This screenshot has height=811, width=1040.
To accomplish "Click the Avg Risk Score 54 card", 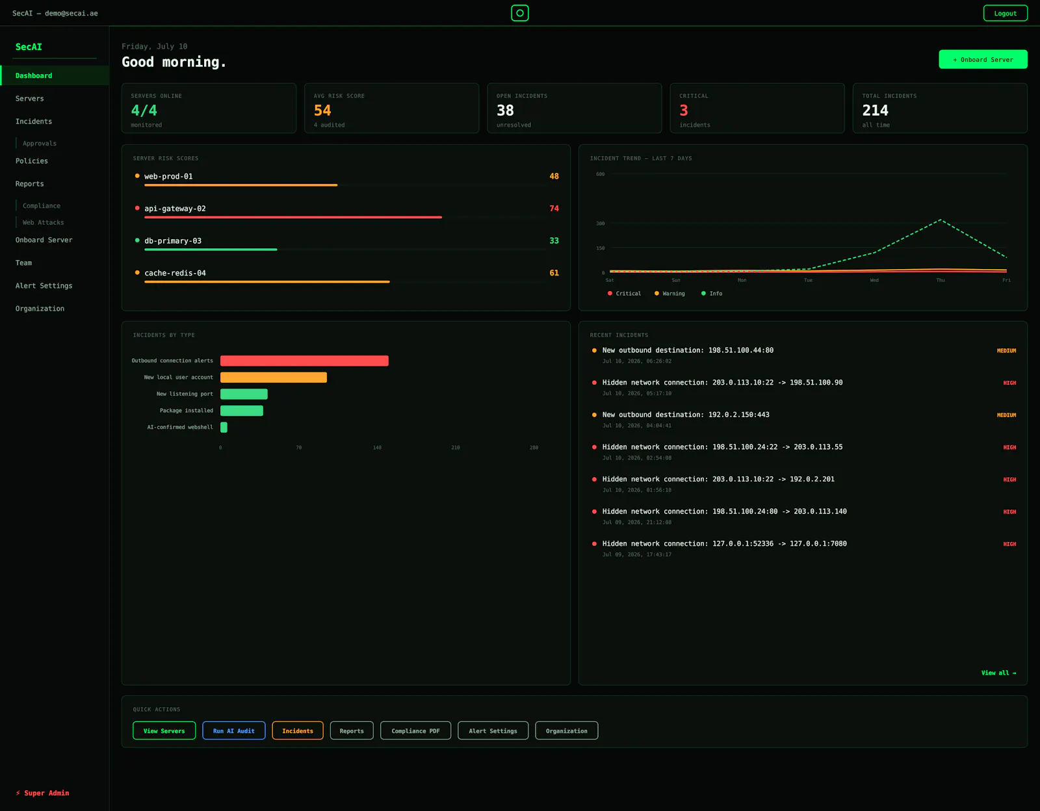I will [391, 108].
